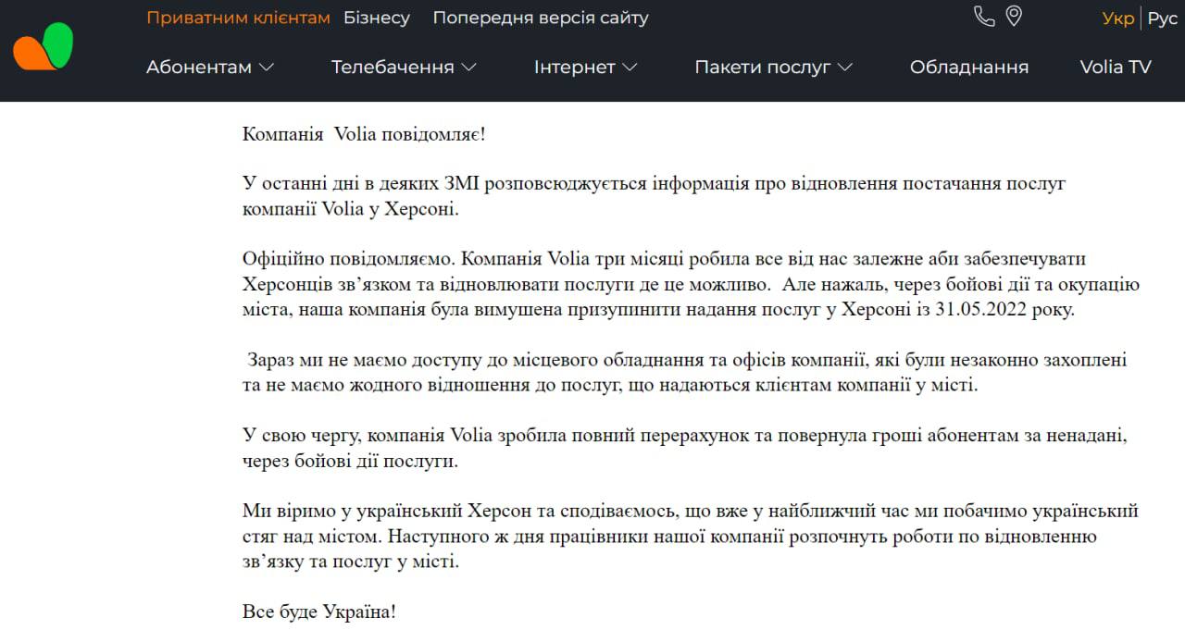The width and height of the screenshot is (1185, 630).
Task: Switch language to Укр
Action: click(1117, 19)
